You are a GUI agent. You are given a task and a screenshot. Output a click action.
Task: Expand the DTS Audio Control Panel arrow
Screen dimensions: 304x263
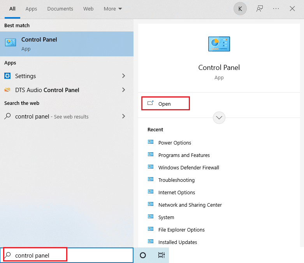[123, 90]
